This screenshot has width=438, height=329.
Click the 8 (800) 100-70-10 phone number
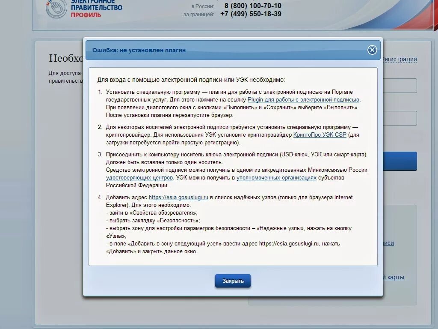coord(253,6)
